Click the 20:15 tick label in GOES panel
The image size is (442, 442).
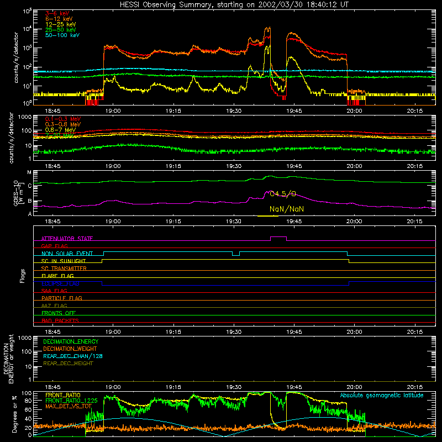415,222
